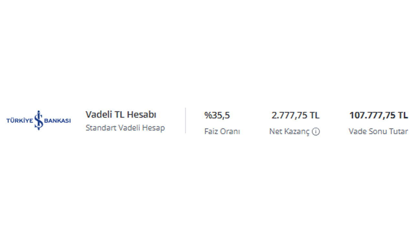414x233 pixels.
Task: Click the word Vadeli in account title
Action: pyautogui.click(x=97, y=115)
